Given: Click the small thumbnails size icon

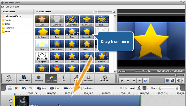Looking at the screenshot, I should [x=94, y=12].
